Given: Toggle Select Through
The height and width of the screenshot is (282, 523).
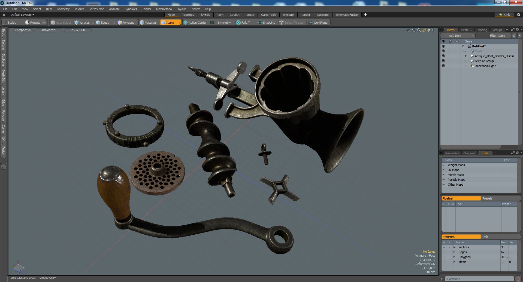Looking at the screenshot, I should tap(292, 23).
